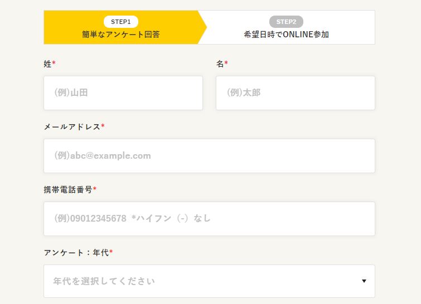
Task: Click the 姓 field label
Action: 47,64
